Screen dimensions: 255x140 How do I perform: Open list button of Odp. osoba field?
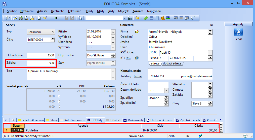(113, 55)
